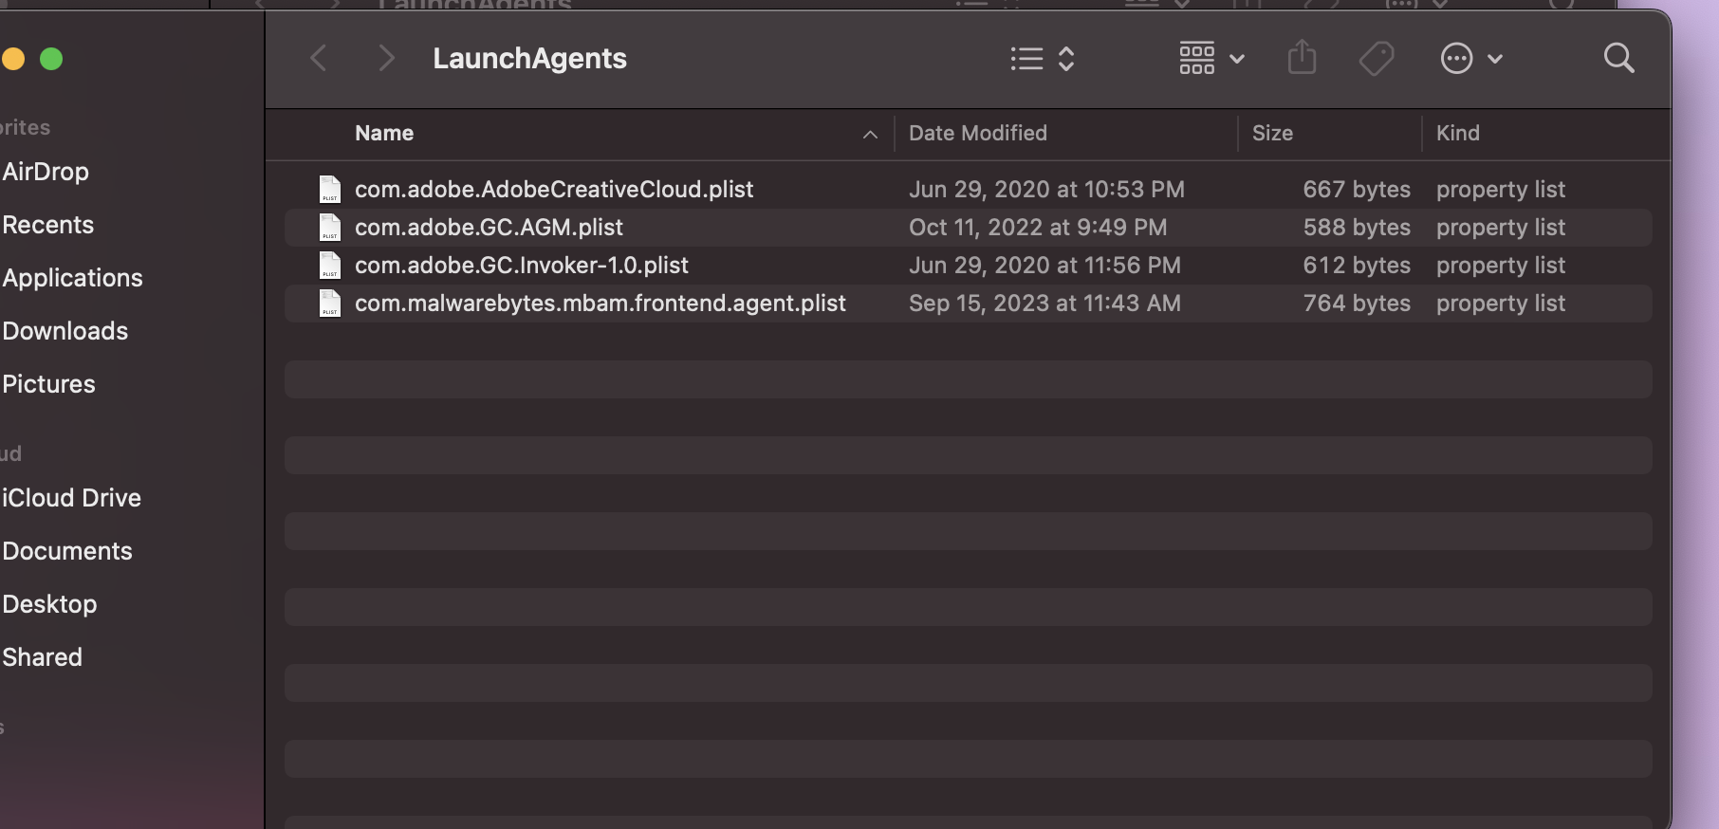Click the Share toolbar icon
The image size is (1719, 829).
click(1302, 59)
